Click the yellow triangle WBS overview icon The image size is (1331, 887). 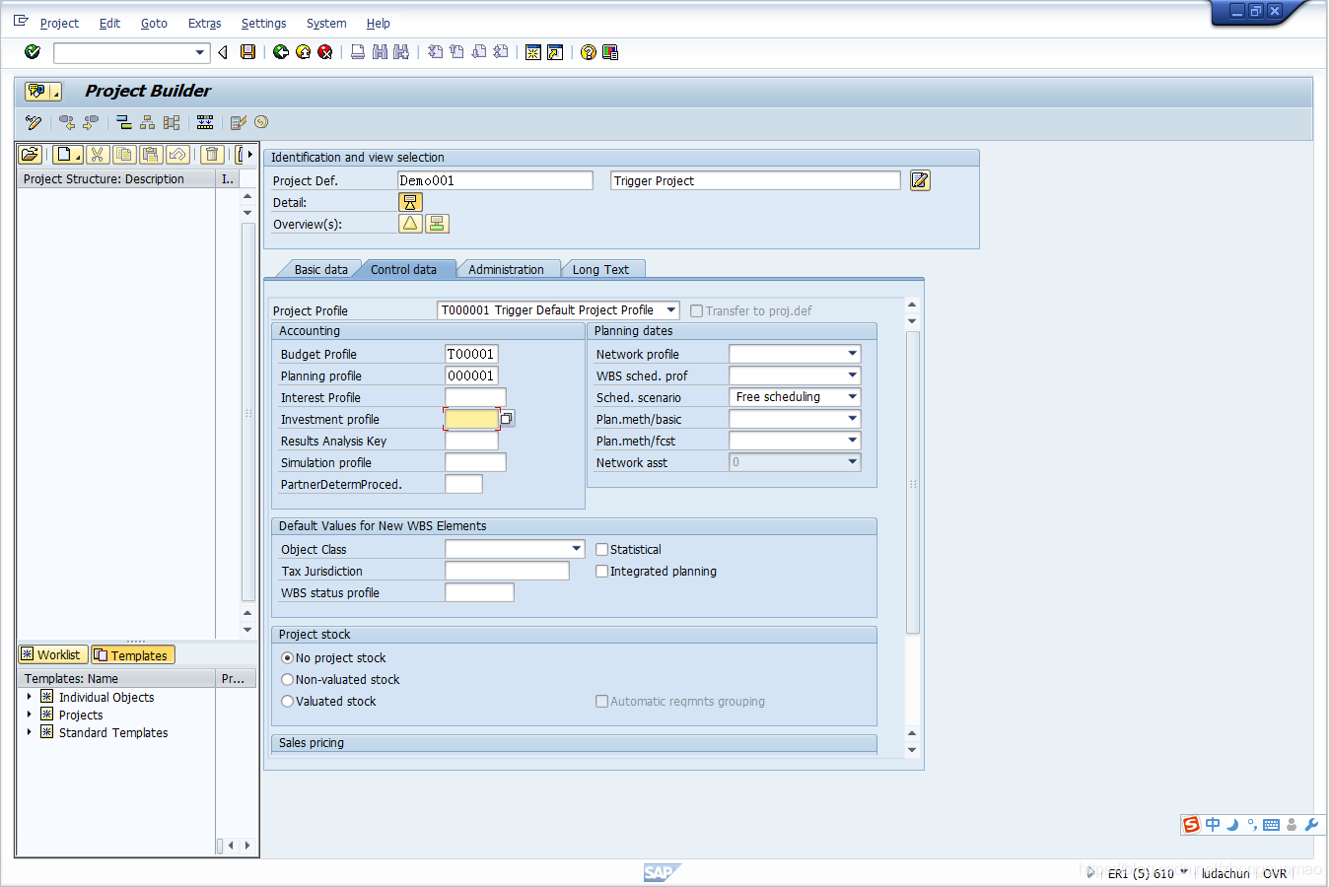click(410, 224)
